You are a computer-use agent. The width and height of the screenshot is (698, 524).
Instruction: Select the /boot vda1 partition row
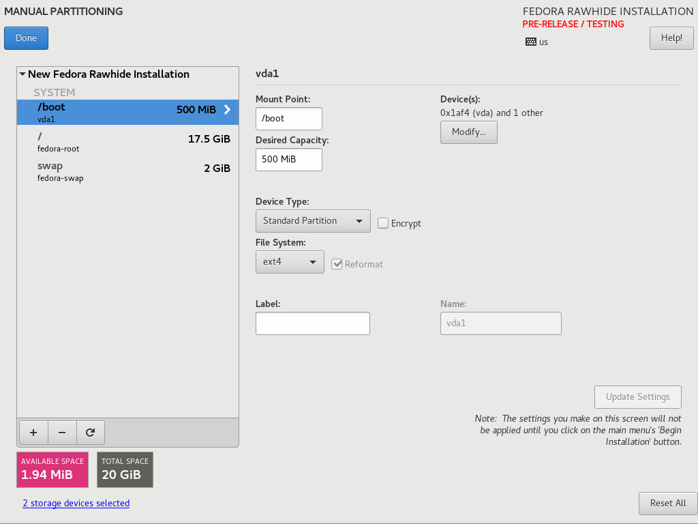pyautogui.click(x=127, y=113)
